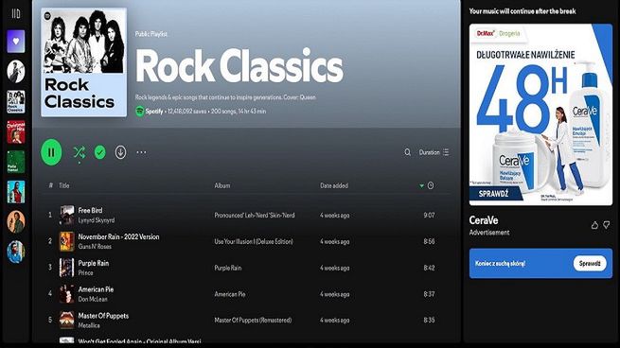Open the three-dot more options menu
The width and height of the screenshot is (620, 348).
point(141,152)
